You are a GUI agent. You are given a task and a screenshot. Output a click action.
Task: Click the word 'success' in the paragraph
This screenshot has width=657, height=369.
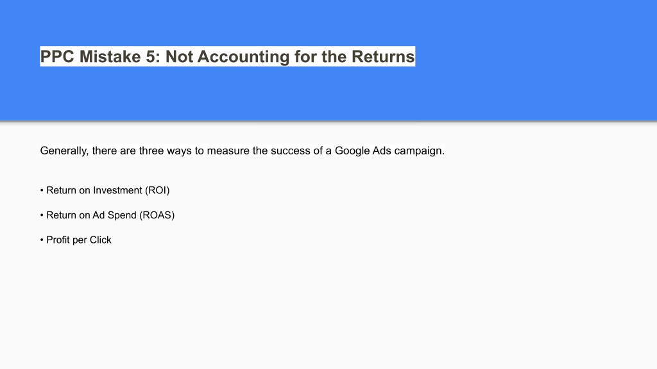(x=291, y=151)
